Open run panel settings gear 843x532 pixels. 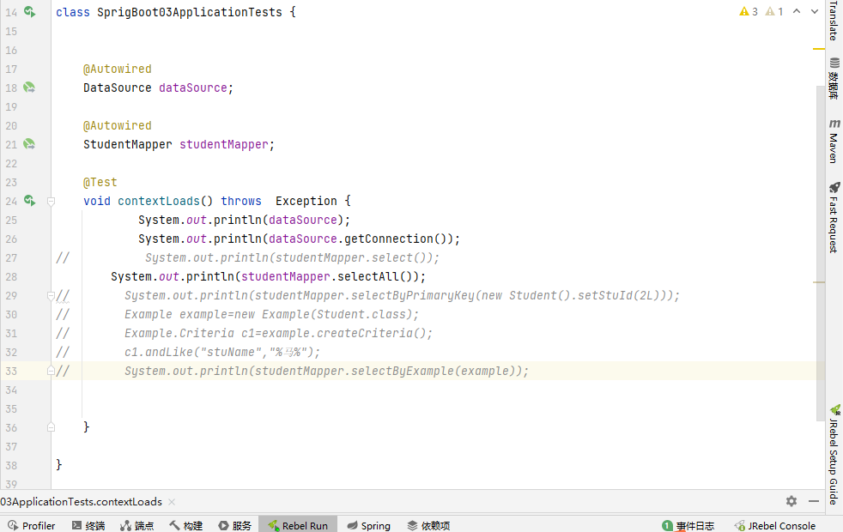pyautogui.click(x=791, y=501)
